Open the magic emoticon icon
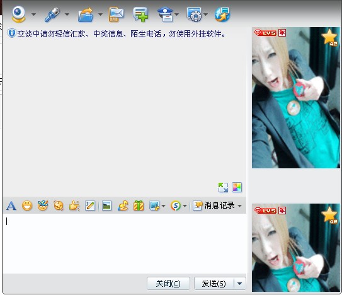The width and height of the screenshot is (342, 295). pyautogui.click(x=43, y=205)
